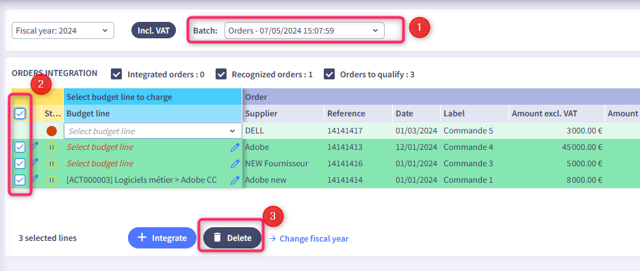Open the Fiscal year: 2024 dropdown
This screenshot has height=271, width=640.
63,31
